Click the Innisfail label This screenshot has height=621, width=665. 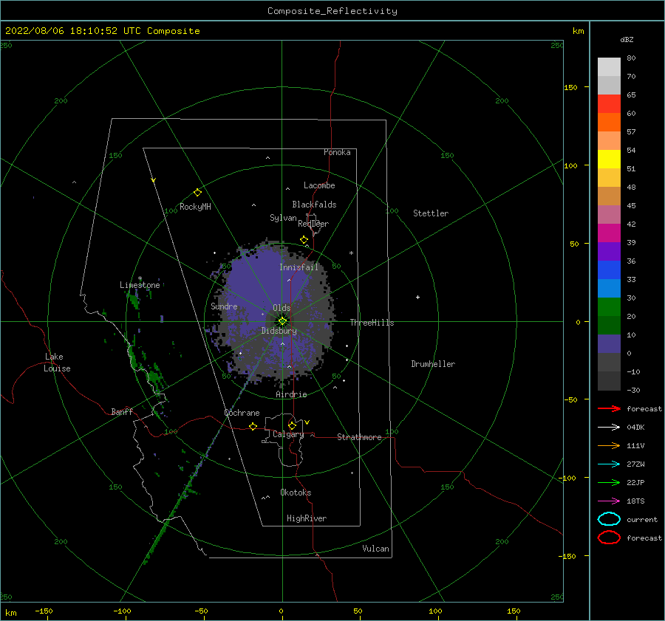tap(299, 267)
